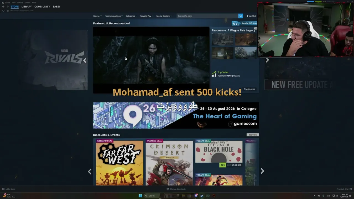Open fourth Resonance screenshot thumbnail
Screen dimensions: 354x199
246,53
